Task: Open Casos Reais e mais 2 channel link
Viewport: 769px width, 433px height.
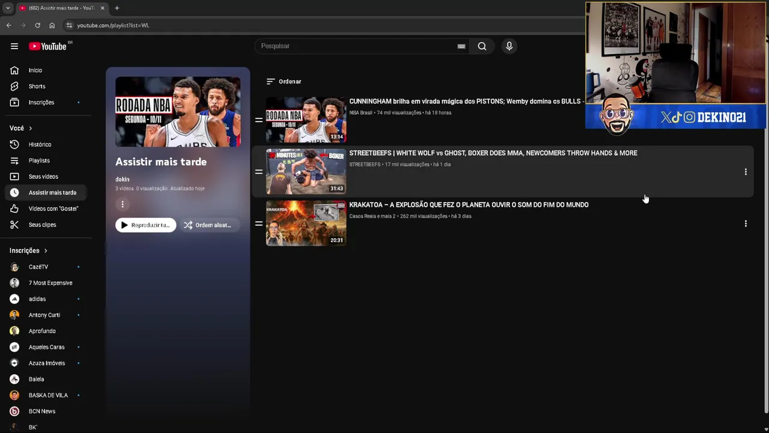Action: 372,216
